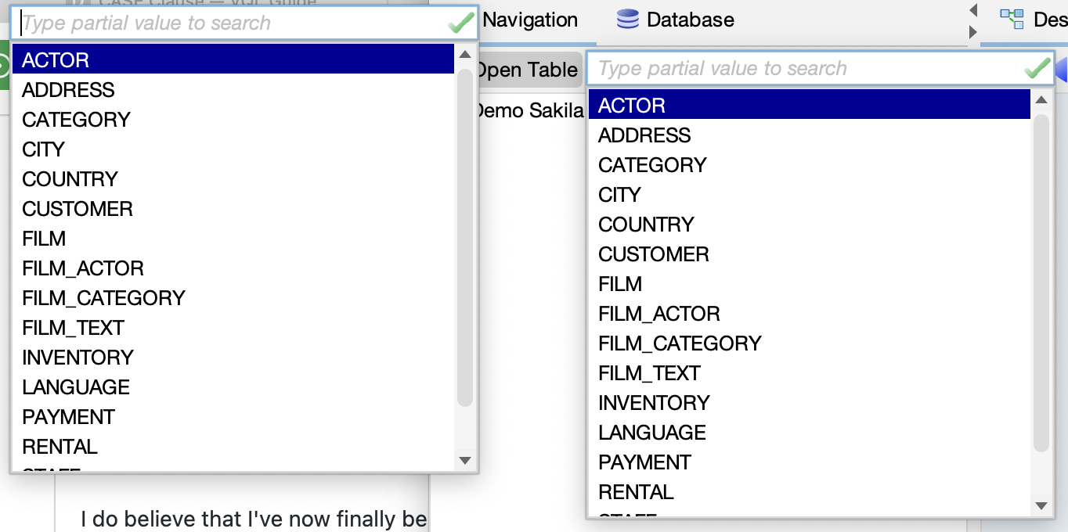This screenshot has width=1068, height=532.
Task: Select ACTOR in the right list
Action: tap(810, 105)
